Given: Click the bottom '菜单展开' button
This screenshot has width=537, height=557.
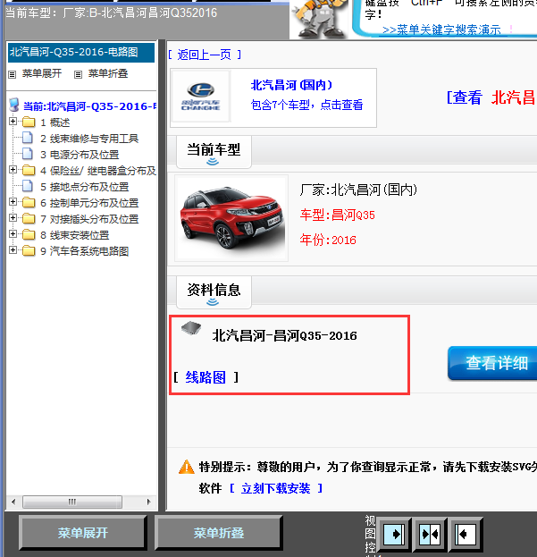Looking at the screenshot, I should pos(83,533).
